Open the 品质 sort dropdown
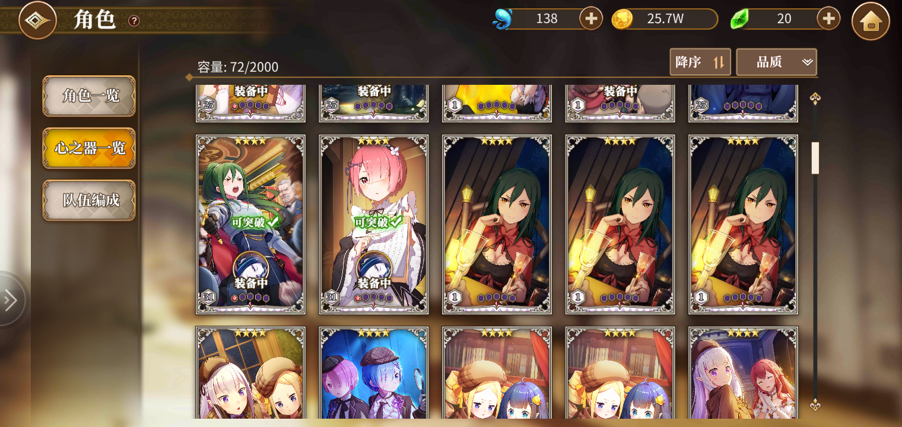This screenshot has height=427, width=902. 776,62
